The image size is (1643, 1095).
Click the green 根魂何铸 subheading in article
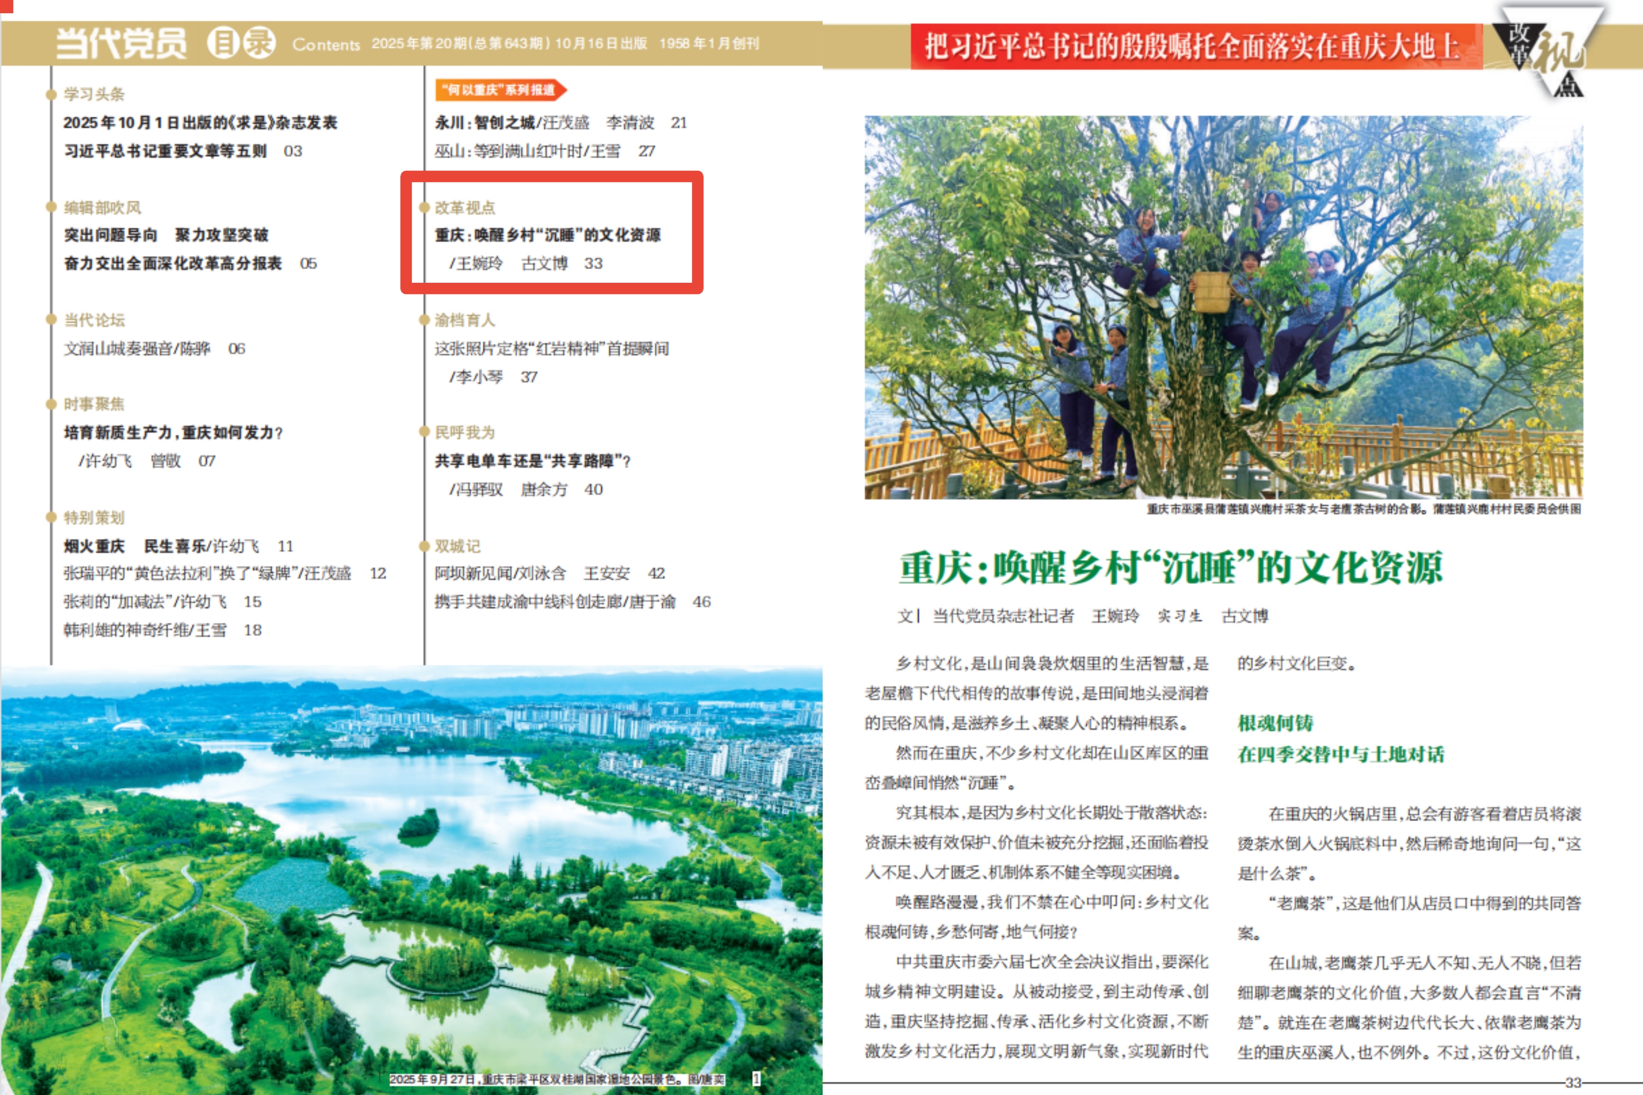point(1275,723)
